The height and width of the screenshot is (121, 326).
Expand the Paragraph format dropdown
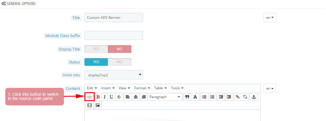pyautogui.click(x=165, y=97)
